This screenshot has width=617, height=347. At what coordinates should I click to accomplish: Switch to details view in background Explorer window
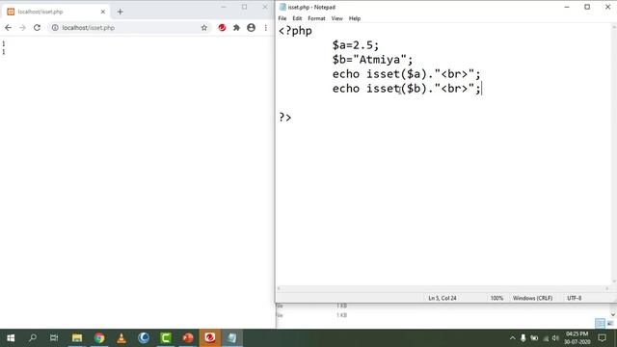click(600, 324)
